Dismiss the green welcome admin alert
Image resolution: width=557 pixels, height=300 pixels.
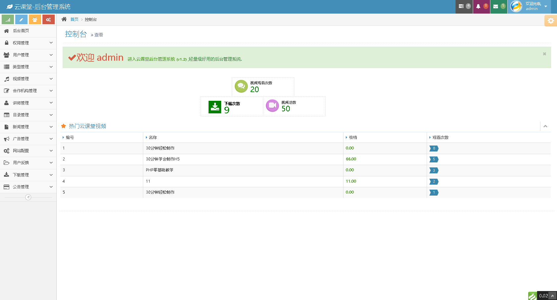544,54
